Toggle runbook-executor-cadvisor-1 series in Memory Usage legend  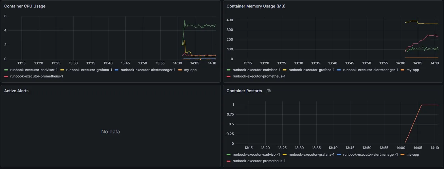pos(256,70)
